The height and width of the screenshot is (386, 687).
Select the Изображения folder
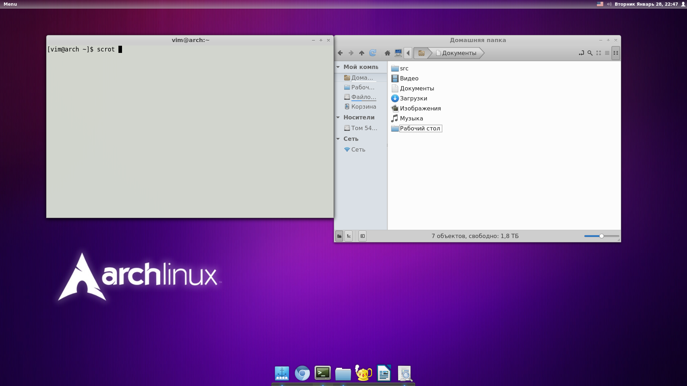[x=416, y=108]
